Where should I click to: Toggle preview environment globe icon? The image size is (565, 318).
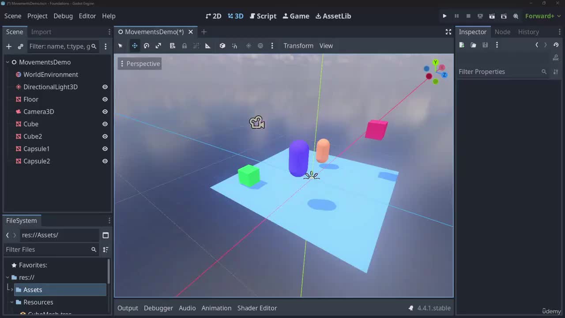tap(260, 45)
